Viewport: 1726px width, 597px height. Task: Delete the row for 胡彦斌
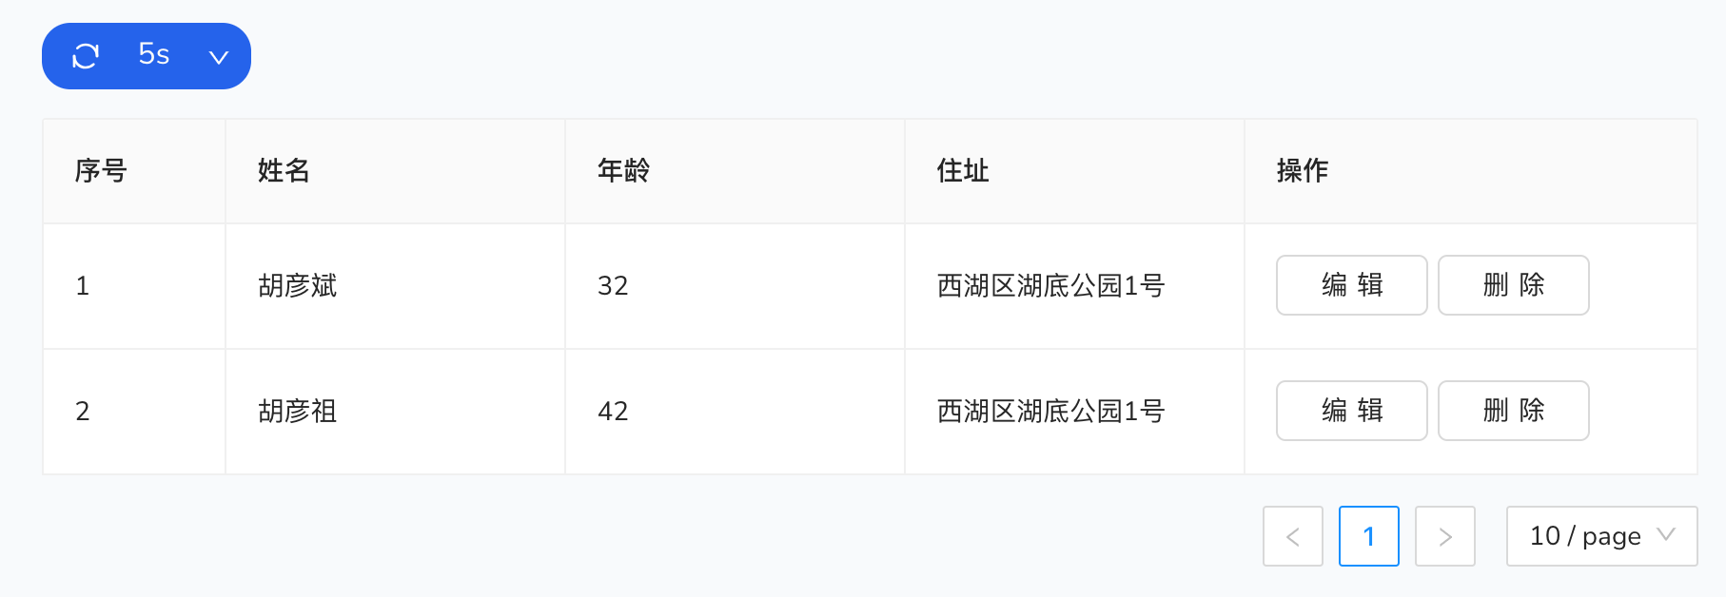pos(1513,285)
